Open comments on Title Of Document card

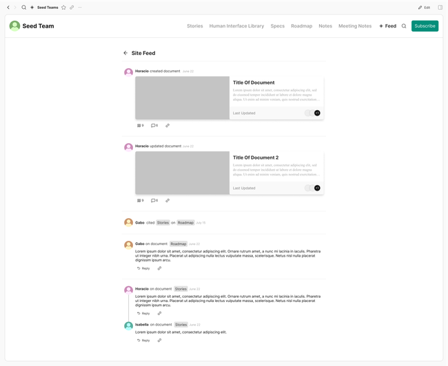154,125
